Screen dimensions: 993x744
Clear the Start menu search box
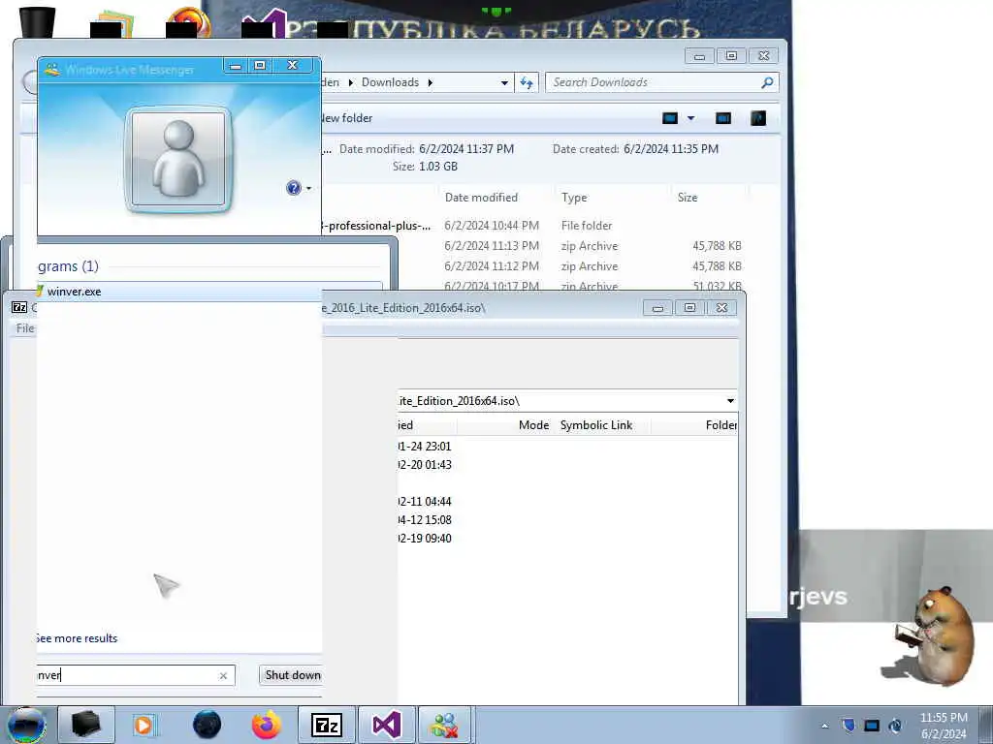[223, 675]
